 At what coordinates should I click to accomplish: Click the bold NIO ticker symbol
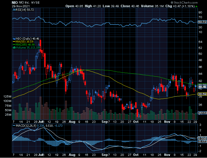[x=15, y=3]
